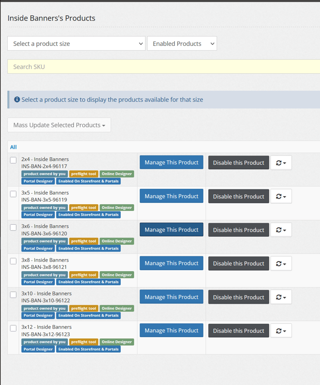Open the refresh icon dropdown for 3x10 banner
The image size is (320, 385).
click(x=281, y=297)
